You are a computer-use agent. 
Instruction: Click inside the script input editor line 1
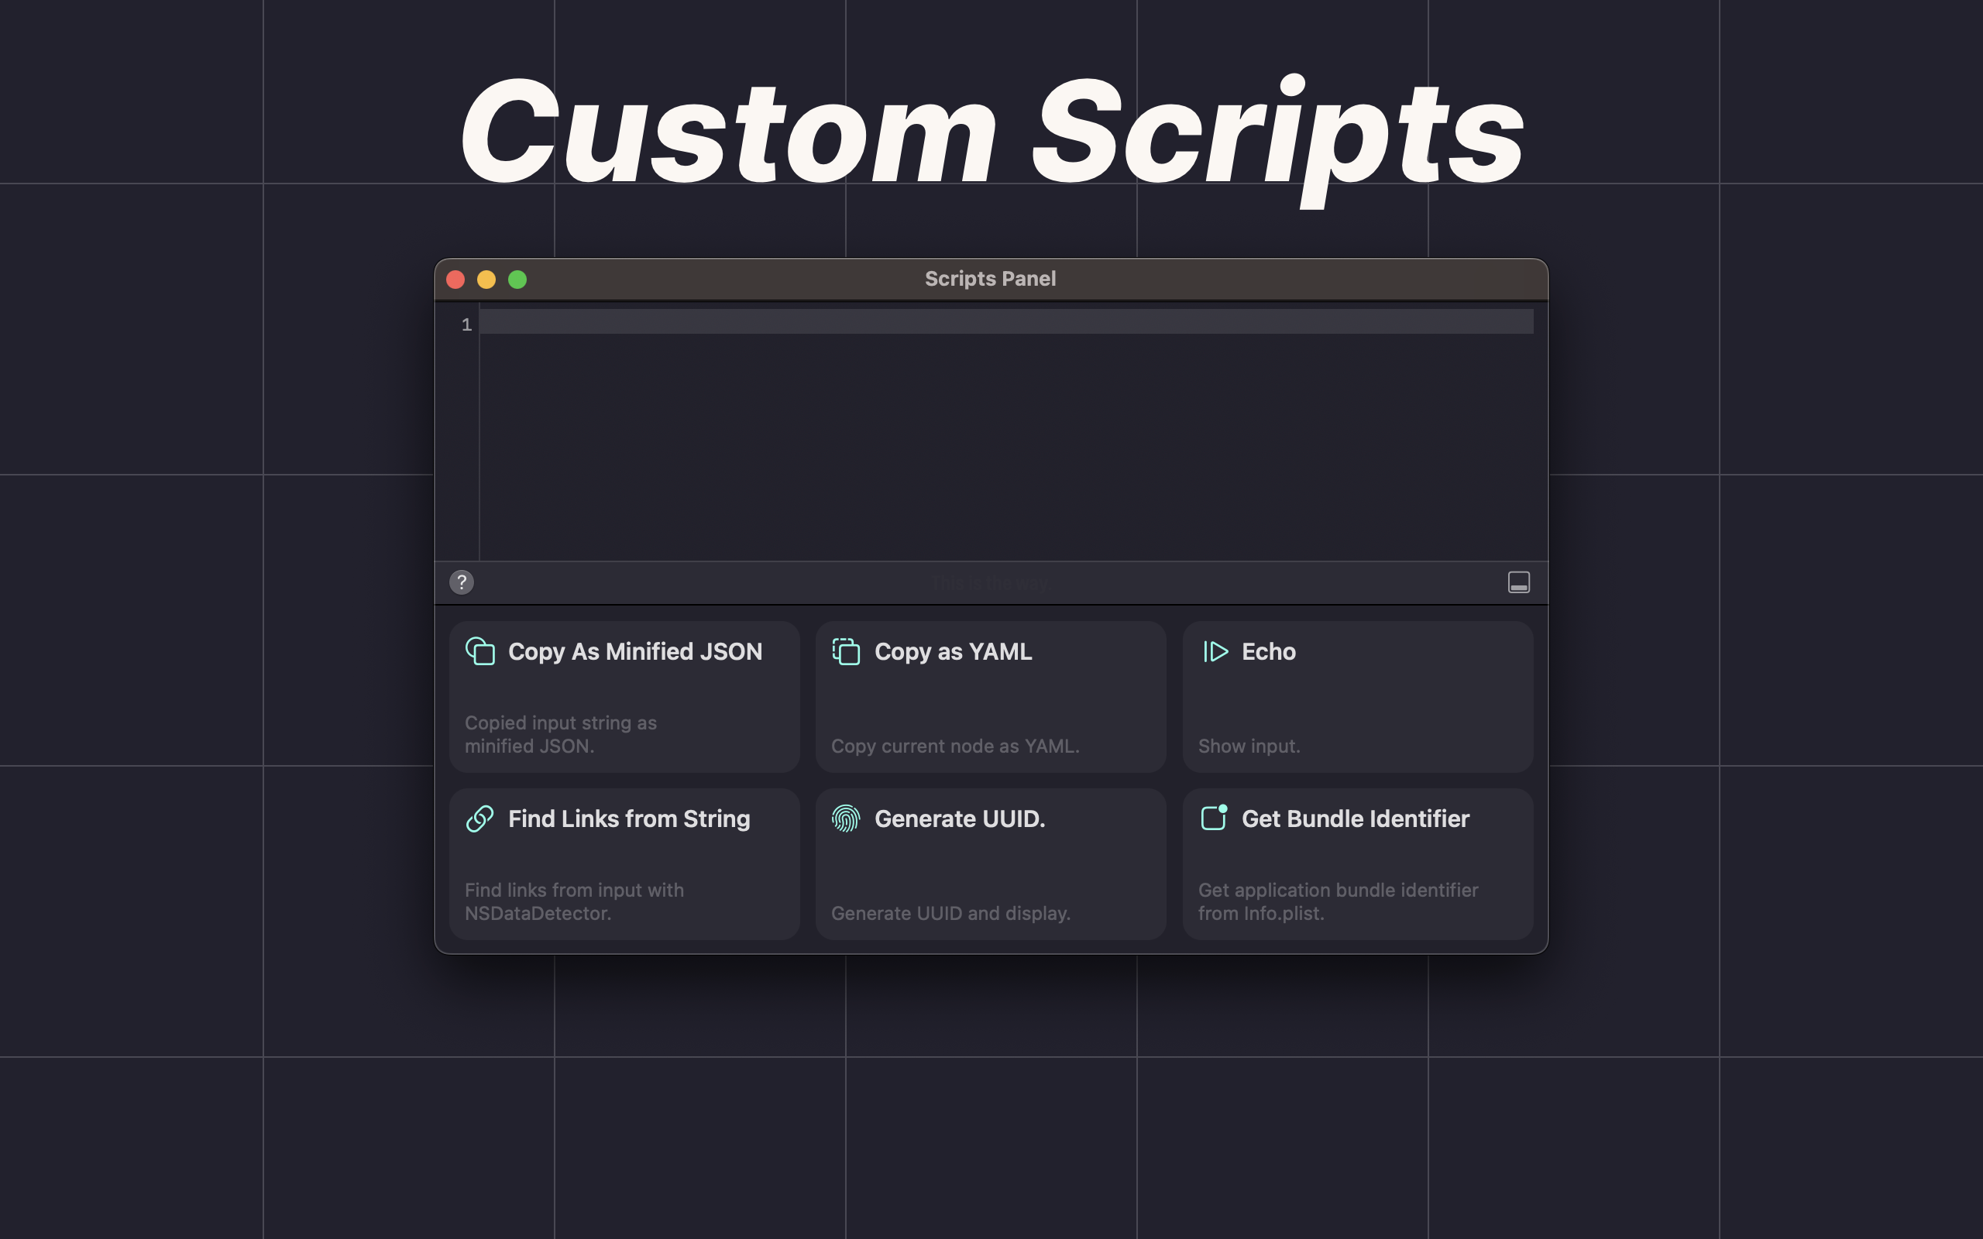click(1006, 322)
